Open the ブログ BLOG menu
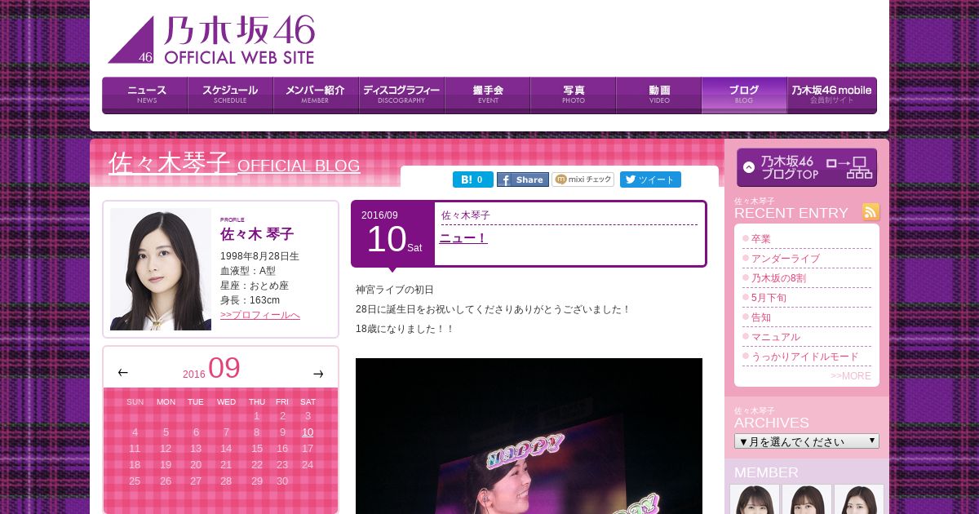979x514 pixels. (744, 95)
